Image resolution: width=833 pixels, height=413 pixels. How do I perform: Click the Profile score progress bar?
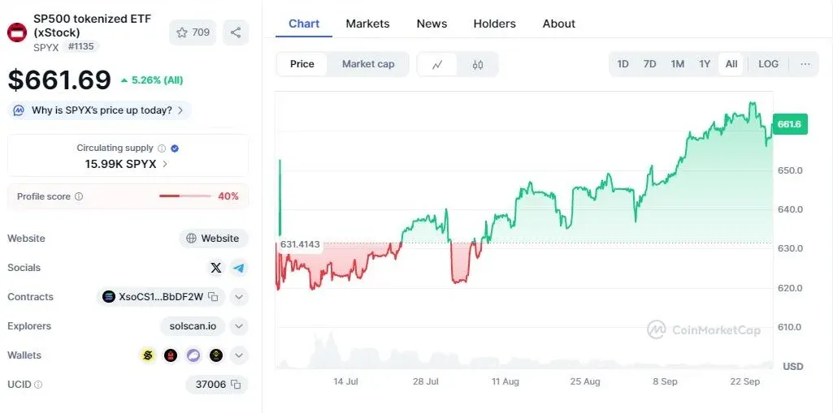[x=184, y=196]
